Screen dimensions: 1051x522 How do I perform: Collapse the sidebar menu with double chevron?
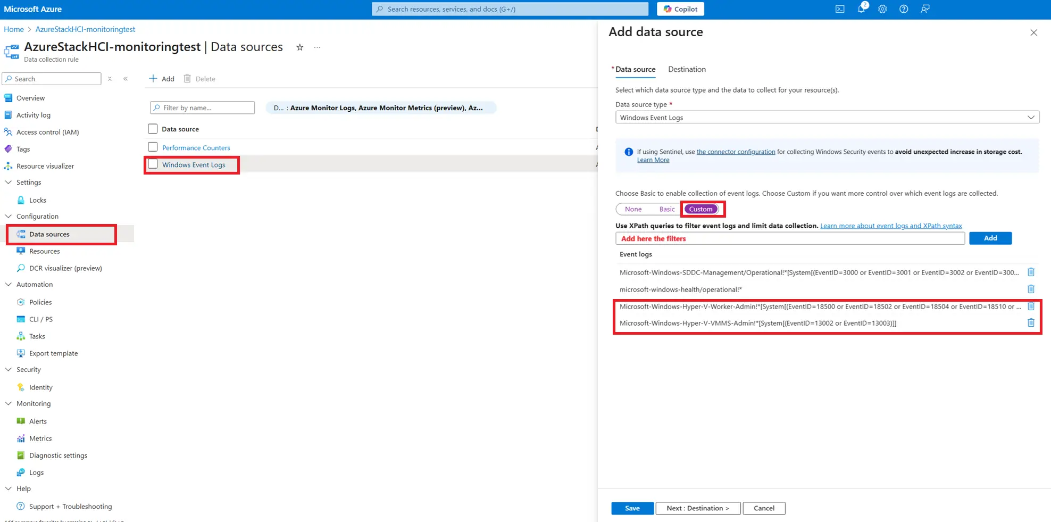tap(126, 79)
